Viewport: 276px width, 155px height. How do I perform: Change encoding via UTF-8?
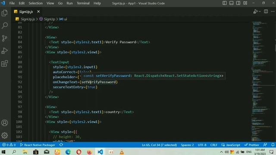(x=202, y=145)
